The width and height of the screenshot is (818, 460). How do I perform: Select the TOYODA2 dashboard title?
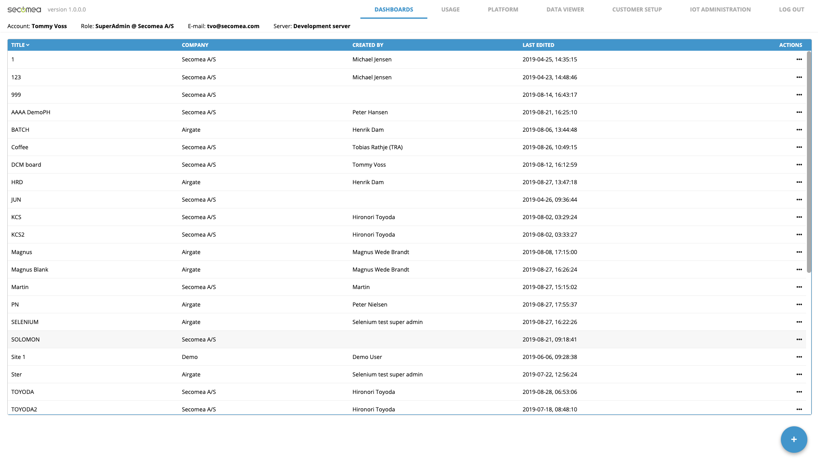coord(24,409)
